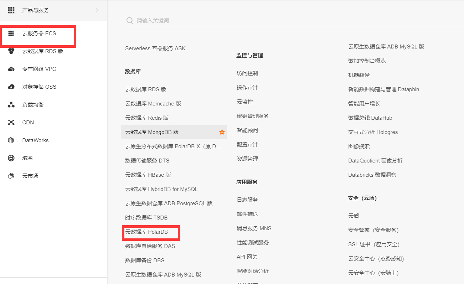Open 云原生分布式数据库 PolarDB-X
Screen dimensions: 464x284
point(173,146)
